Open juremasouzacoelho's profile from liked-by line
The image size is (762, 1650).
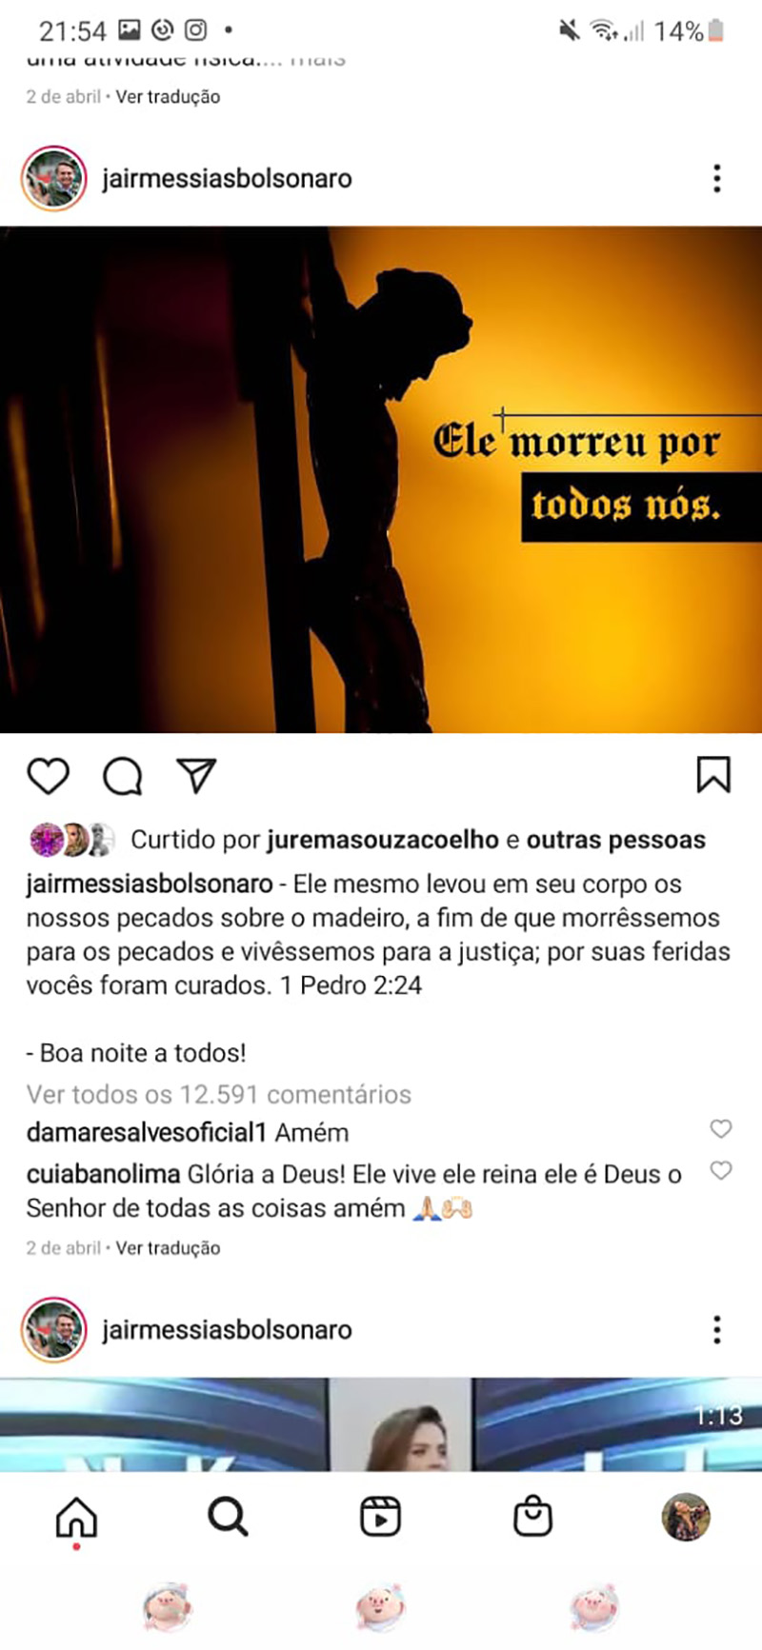(x=383, y=840)
